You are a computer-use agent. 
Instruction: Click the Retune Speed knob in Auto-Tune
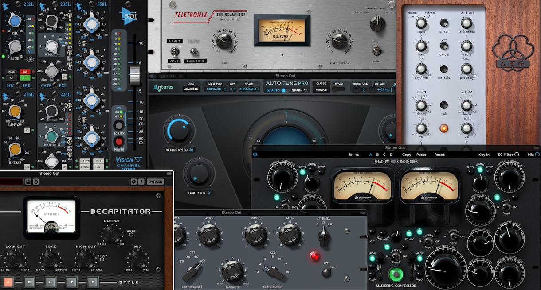tap(179, 130)
